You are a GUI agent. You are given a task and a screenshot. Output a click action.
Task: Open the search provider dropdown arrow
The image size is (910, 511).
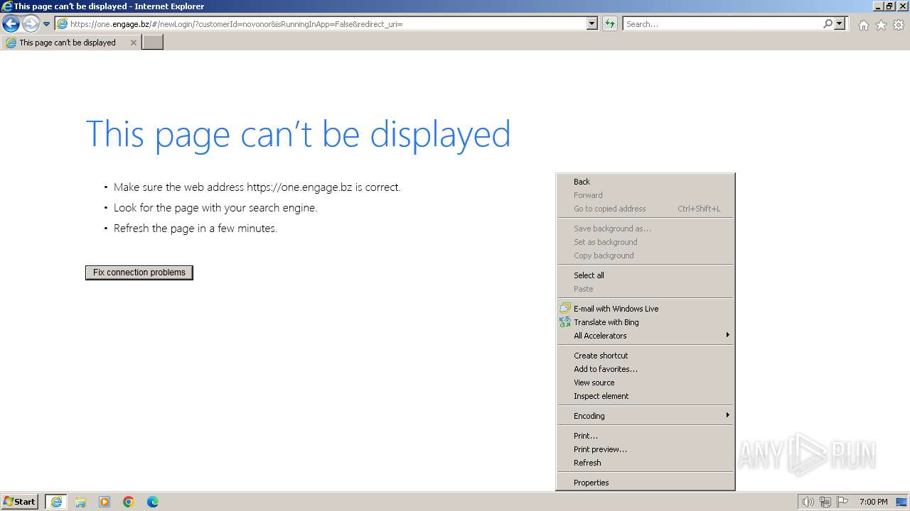coord(840,24)
